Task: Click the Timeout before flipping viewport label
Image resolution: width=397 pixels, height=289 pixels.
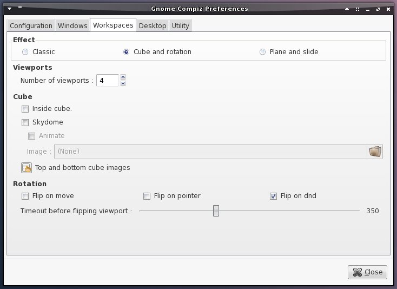Action: point(76,211)
